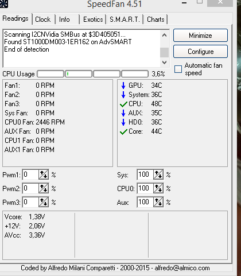Screen dimensions: 241x276
Task: Focus the Pwm1 percentage field
Action: [30, 174]
